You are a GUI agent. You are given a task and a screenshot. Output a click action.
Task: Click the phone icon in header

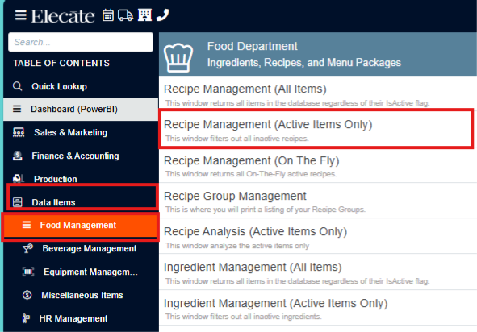pos(163,15)
